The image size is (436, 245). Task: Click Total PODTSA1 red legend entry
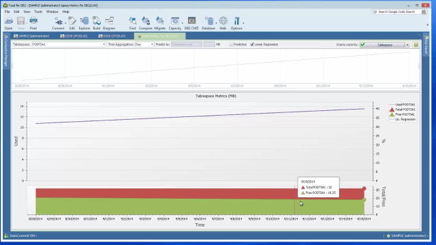coord(403,110)
